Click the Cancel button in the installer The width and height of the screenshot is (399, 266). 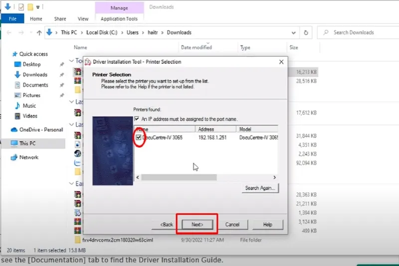232,225
